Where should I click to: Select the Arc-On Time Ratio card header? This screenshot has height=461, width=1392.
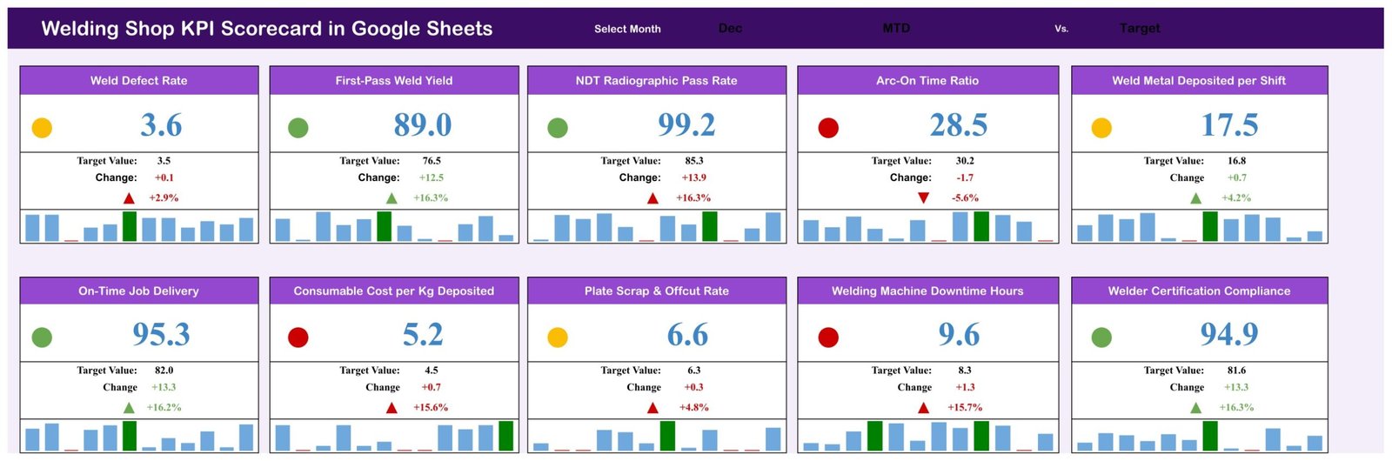[x=927, y=81]
